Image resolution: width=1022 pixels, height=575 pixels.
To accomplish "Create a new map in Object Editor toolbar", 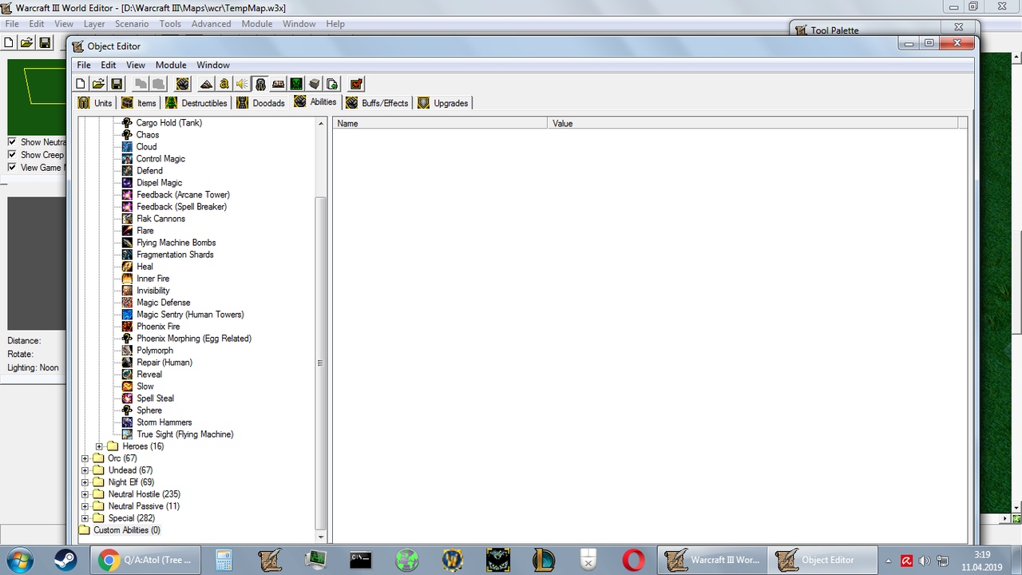I will [81, 84].
